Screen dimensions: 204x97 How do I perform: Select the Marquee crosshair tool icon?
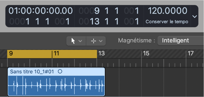(x=94, y=41)
